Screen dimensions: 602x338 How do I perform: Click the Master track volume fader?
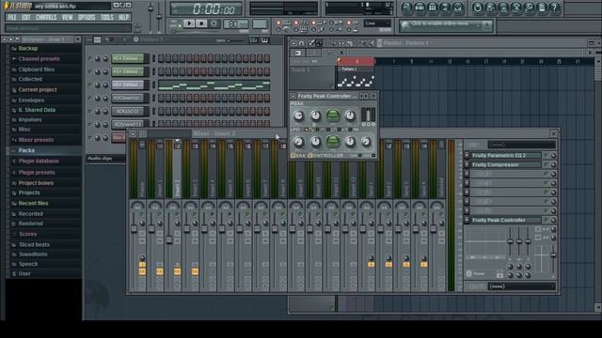(x=134, y=229)
